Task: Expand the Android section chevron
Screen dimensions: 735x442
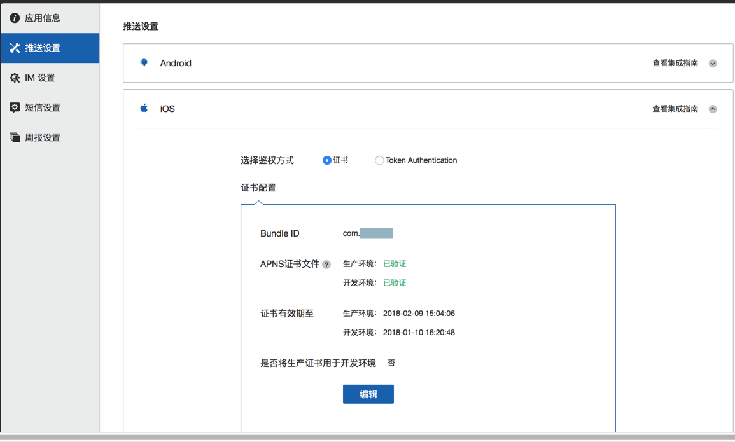Action: tap(713, 63)
